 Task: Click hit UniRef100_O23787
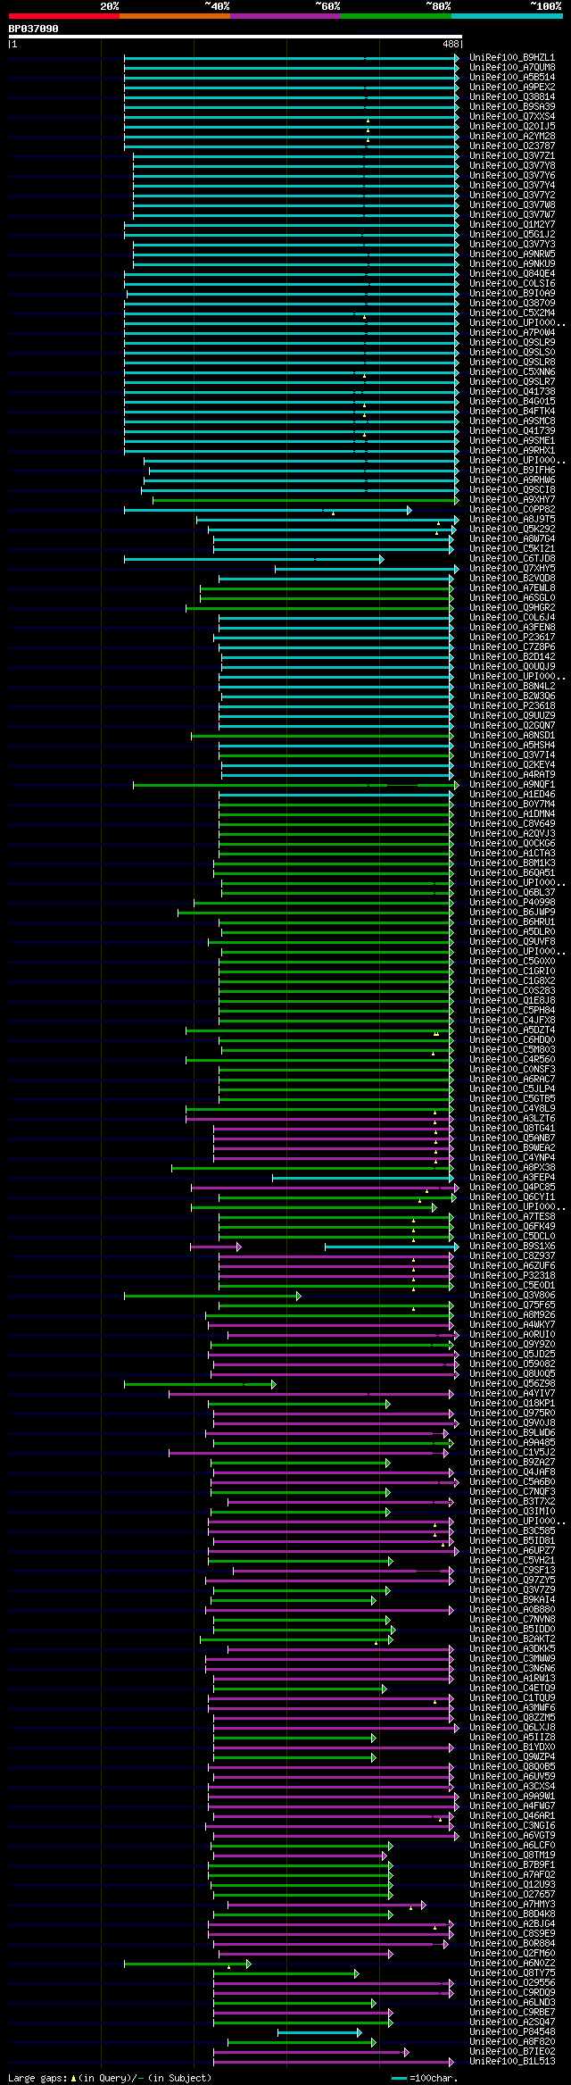(512, 146)
